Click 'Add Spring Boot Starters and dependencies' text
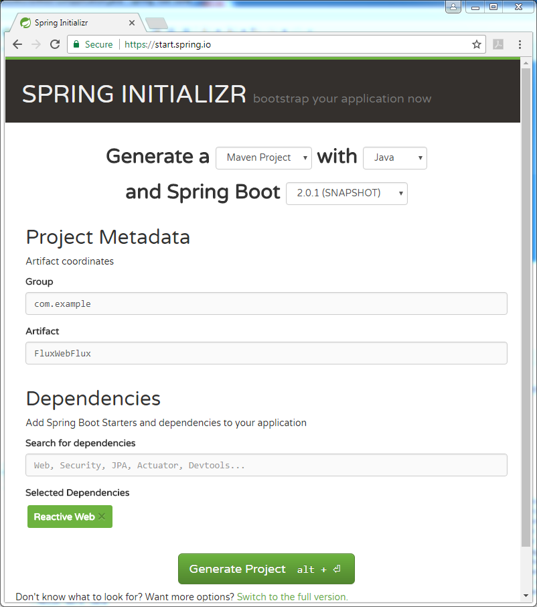Screen dimensions: 537x607 coord(166,423)
